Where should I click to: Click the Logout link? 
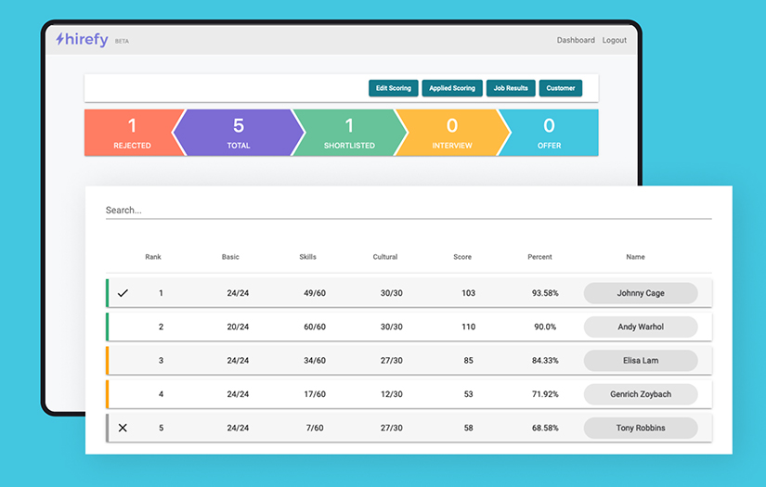click(614, 40)
